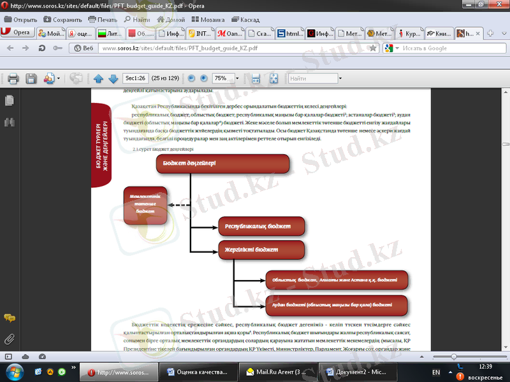Click the page number field Sec1:26

tap(135, 78)
